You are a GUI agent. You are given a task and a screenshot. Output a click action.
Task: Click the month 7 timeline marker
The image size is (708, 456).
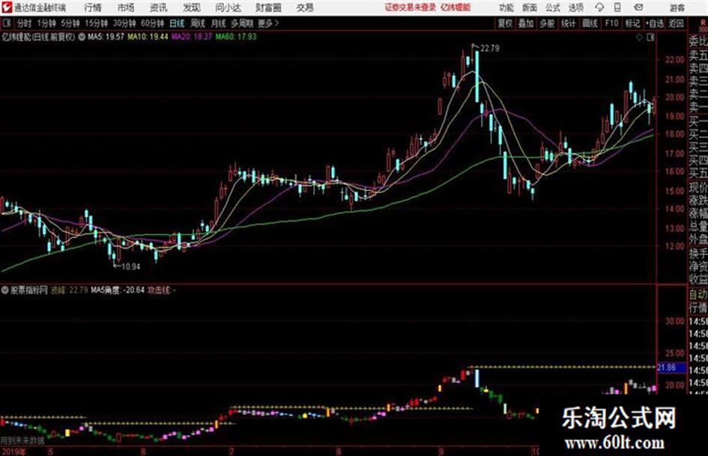point(232,451)
